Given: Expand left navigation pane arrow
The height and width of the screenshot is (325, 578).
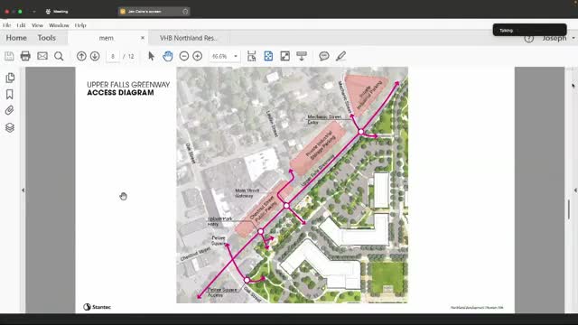Looking at the screenshot, I should [23, 190].
